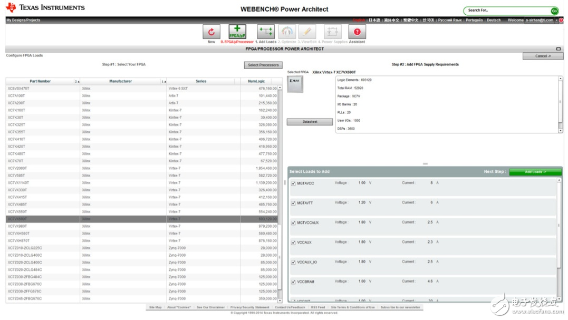This screenshot has height=320, width=568.
Task: Click the VCCBRAM current field
Action: coord(430,282)
